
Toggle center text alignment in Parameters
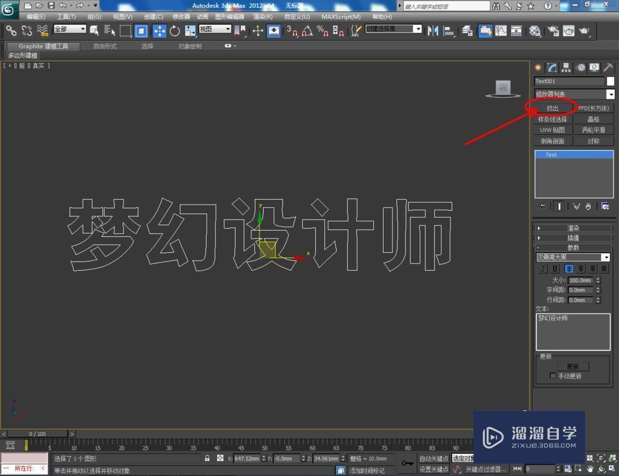click(581, 269)
